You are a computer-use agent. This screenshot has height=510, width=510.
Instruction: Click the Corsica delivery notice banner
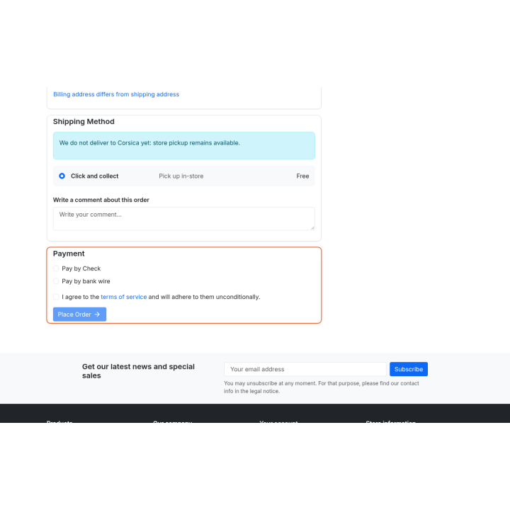[184, 145]
